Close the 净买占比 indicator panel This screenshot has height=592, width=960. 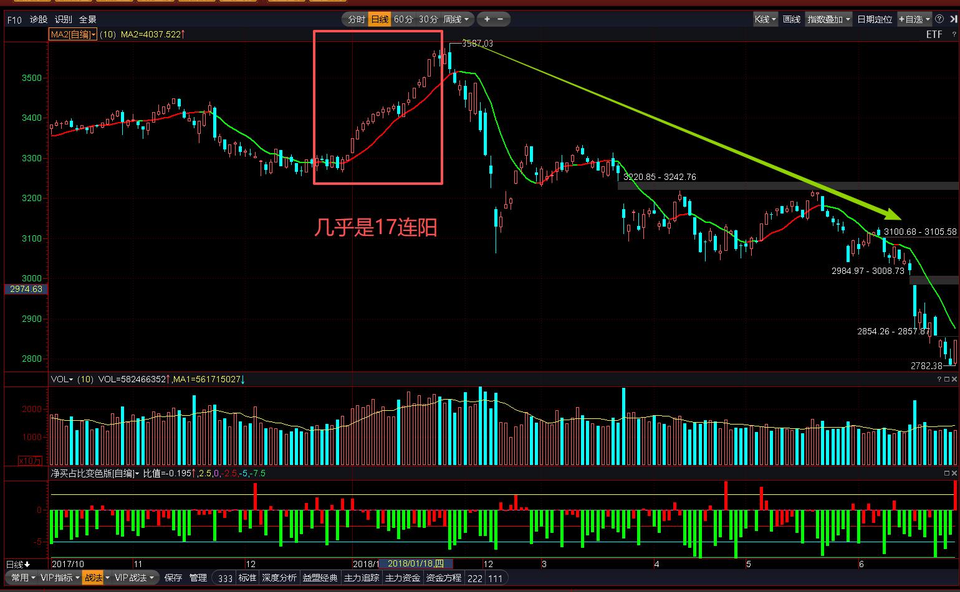point(954,473)
